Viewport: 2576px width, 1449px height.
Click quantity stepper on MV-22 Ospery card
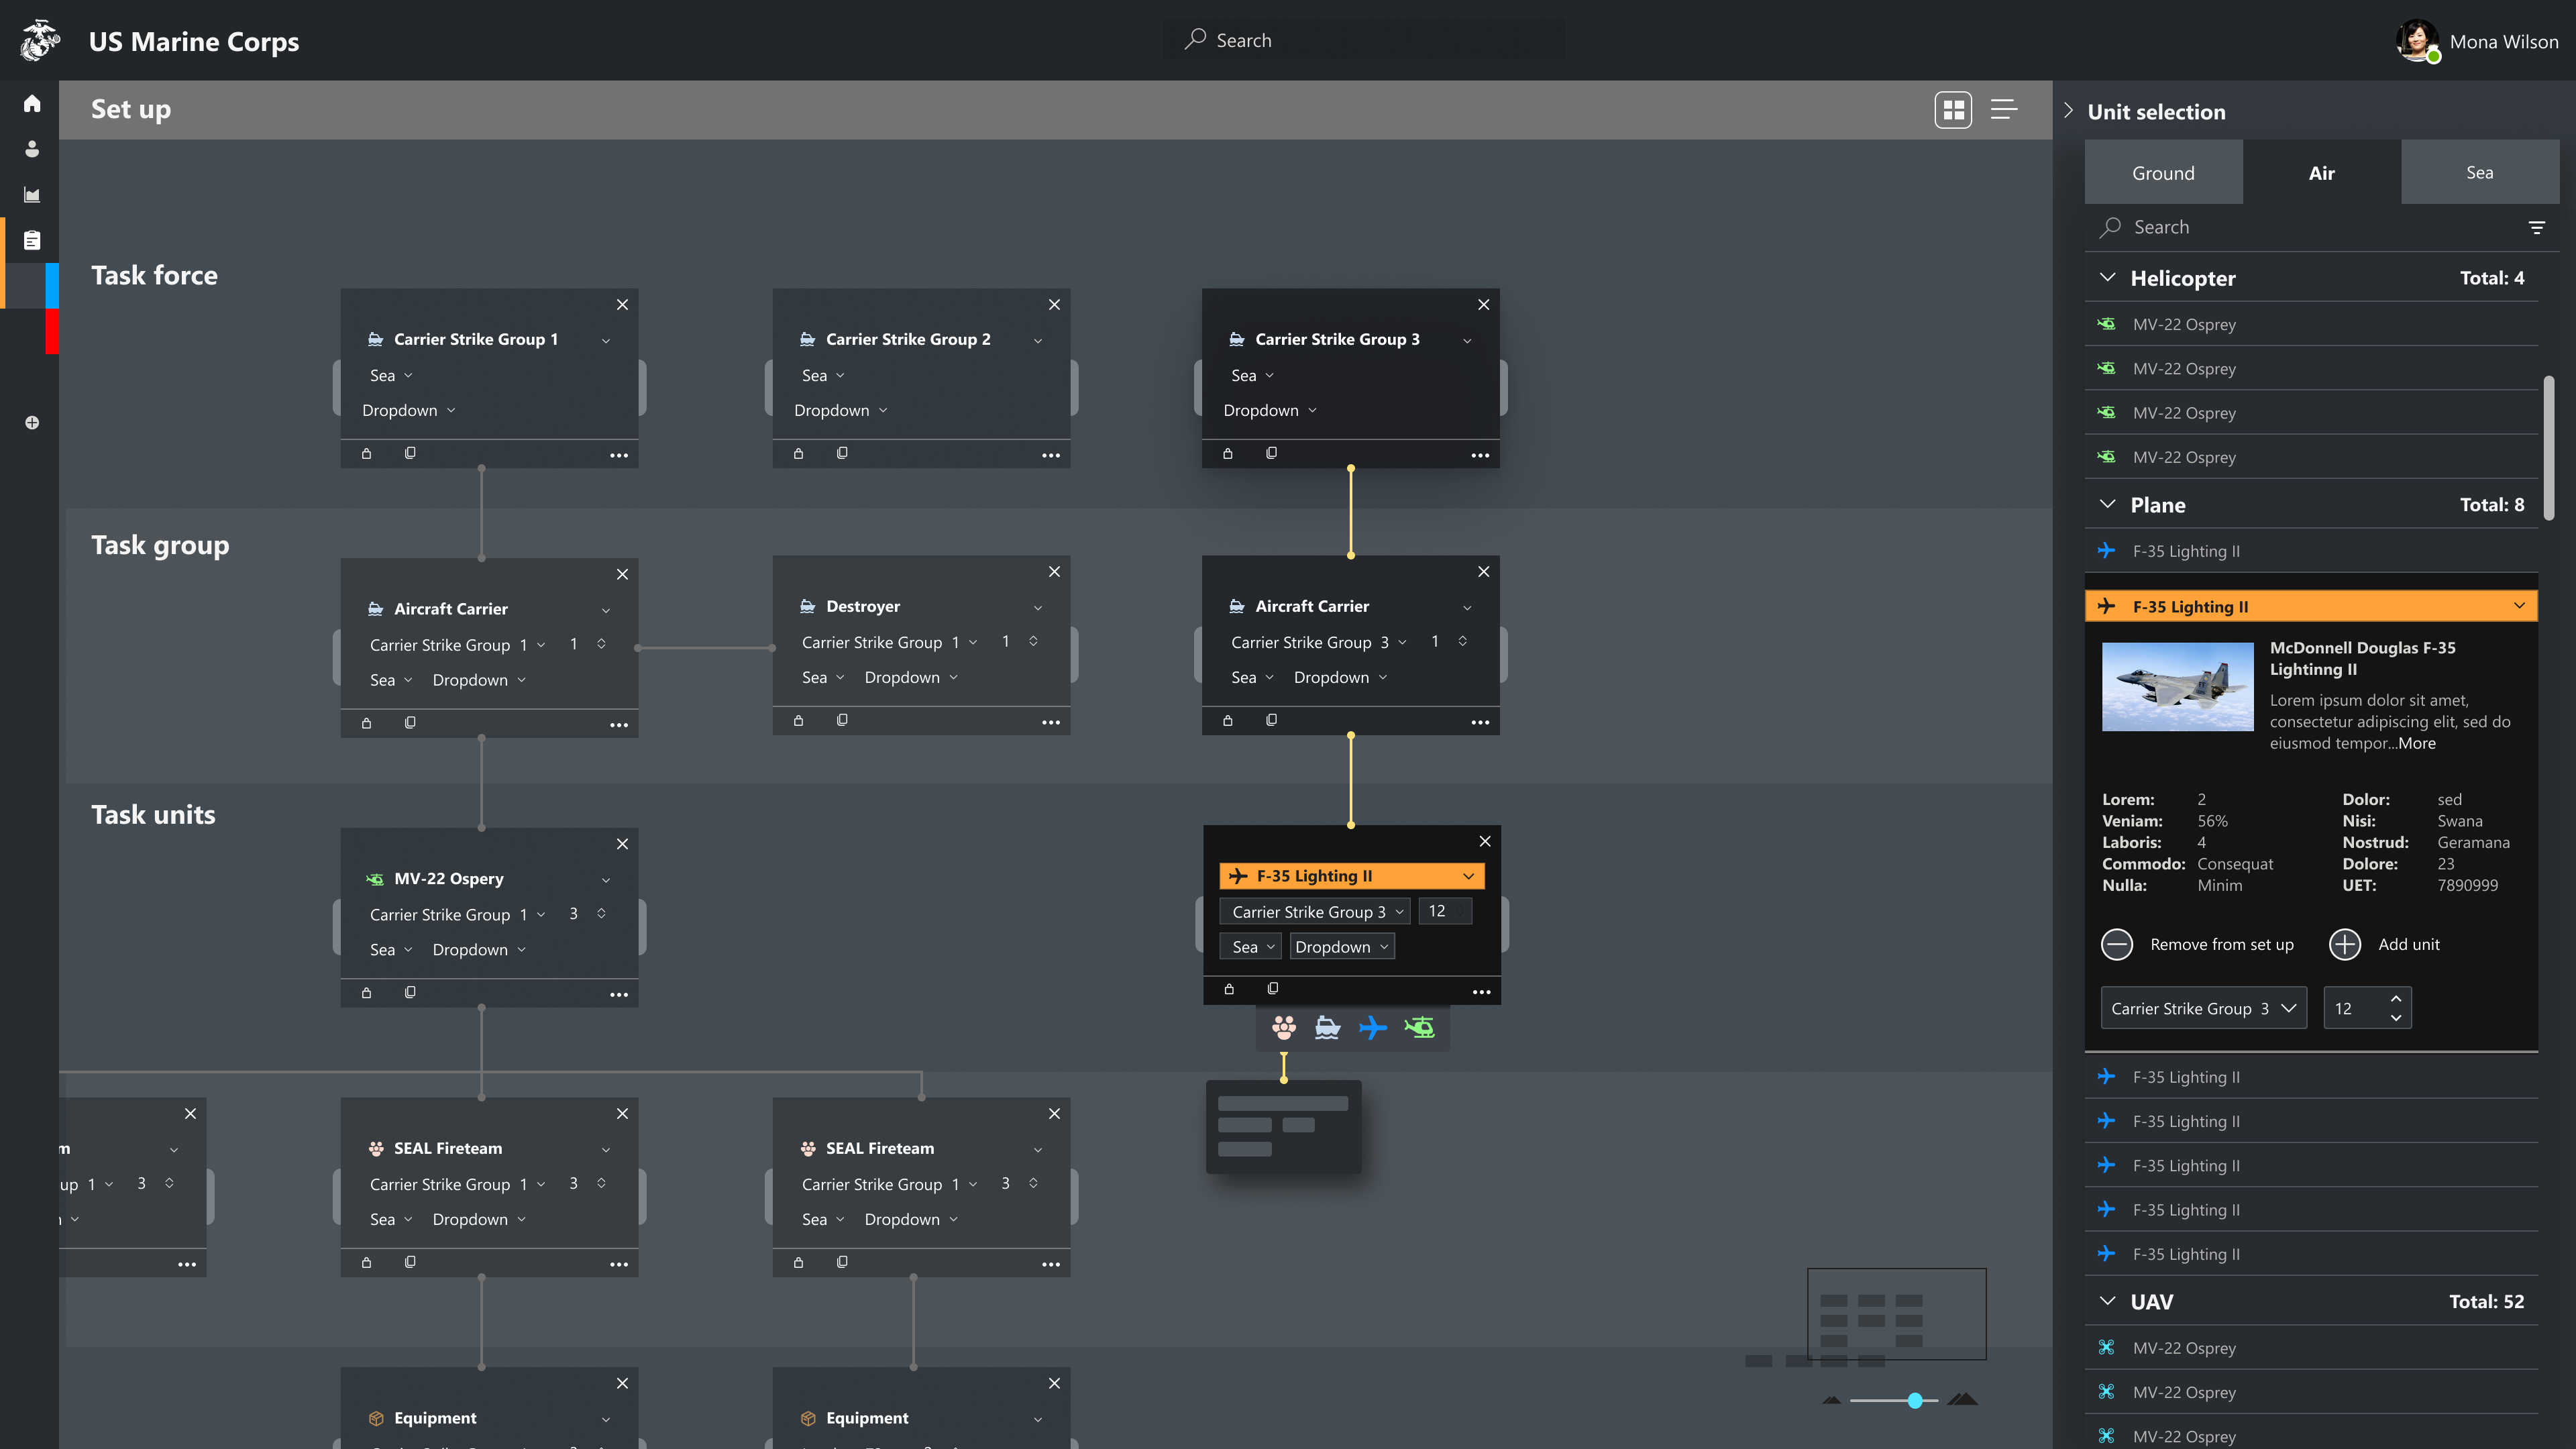[x=601, y=914]
